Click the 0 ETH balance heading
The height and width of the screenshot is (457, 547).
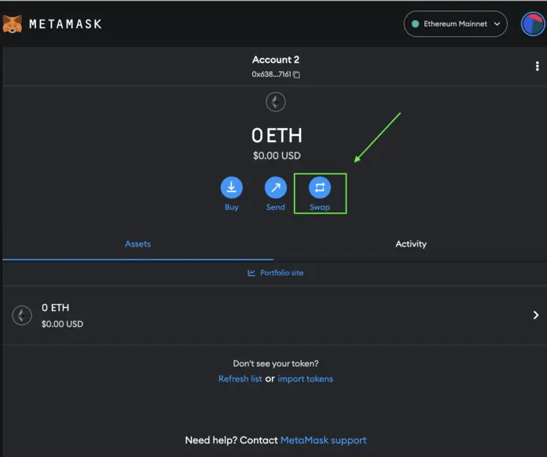click(277, 135)
